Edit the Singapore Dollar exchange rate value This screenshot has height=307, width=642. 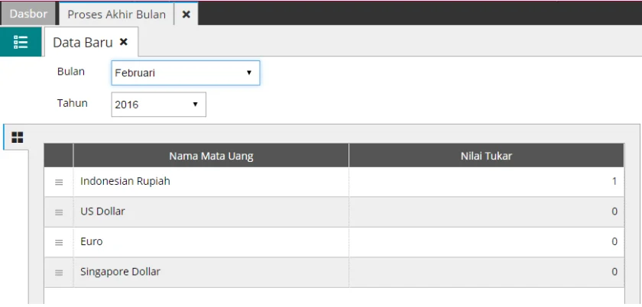pyautogui.click(x=486, y=272)
